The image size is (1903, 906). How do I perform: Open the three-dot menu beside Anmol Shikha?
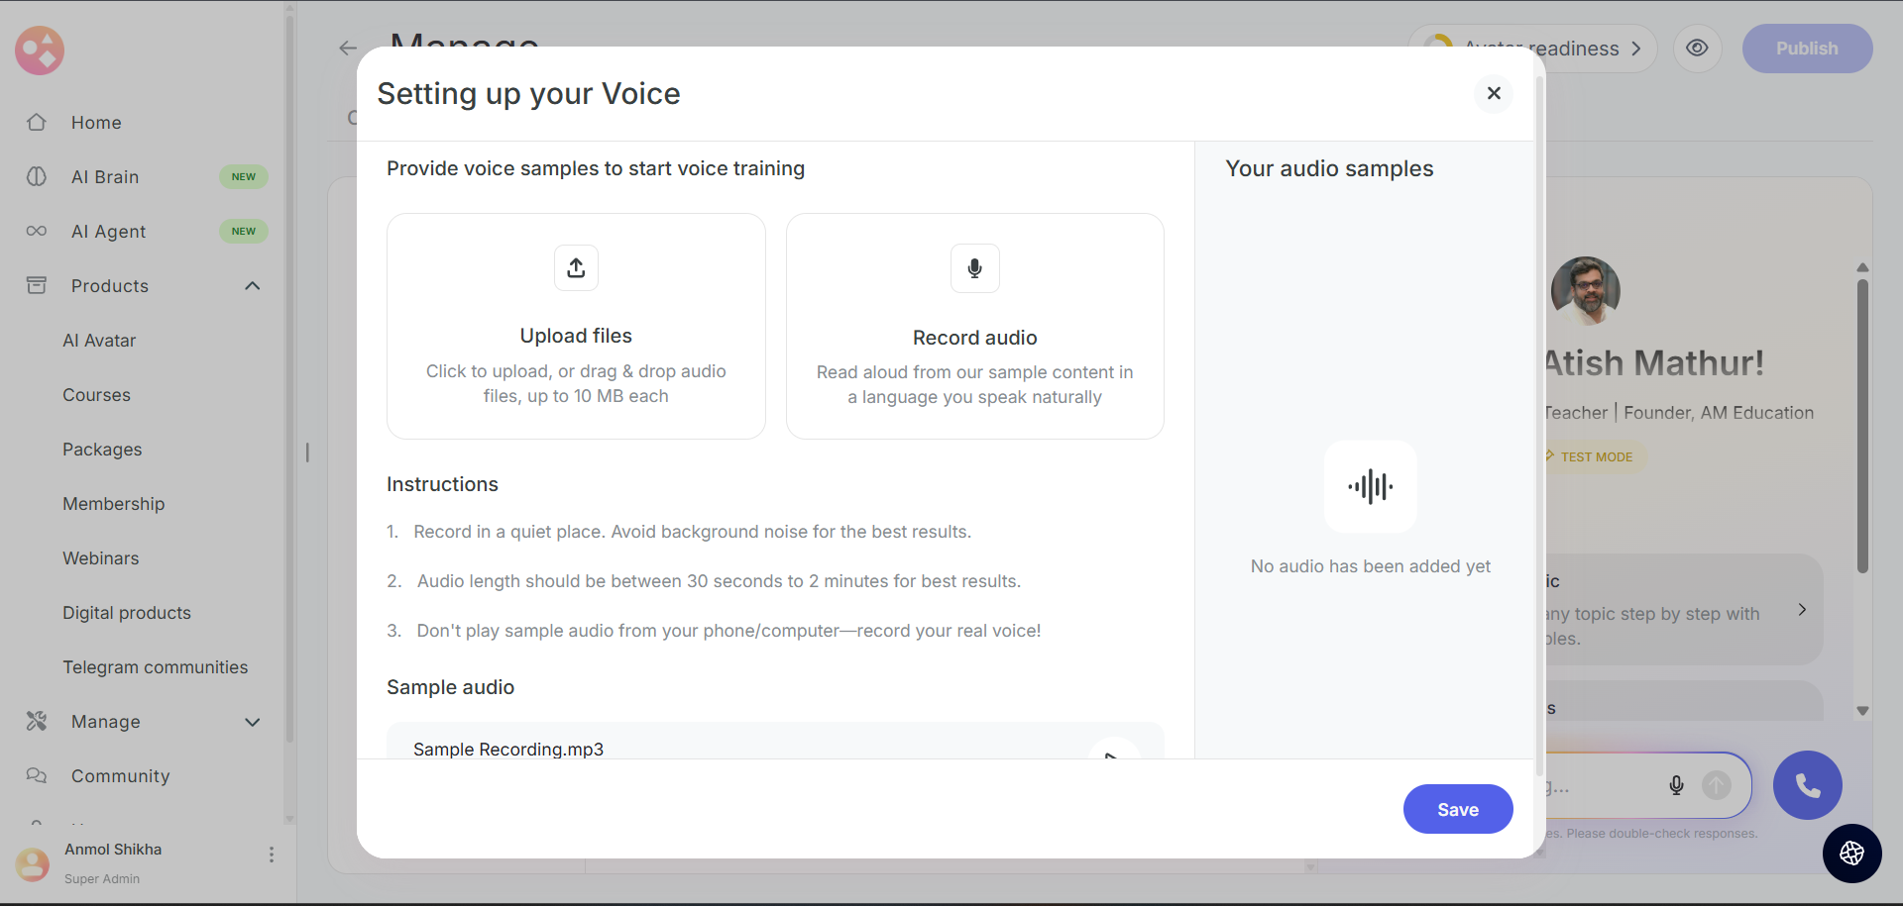(x=272, y=855)
